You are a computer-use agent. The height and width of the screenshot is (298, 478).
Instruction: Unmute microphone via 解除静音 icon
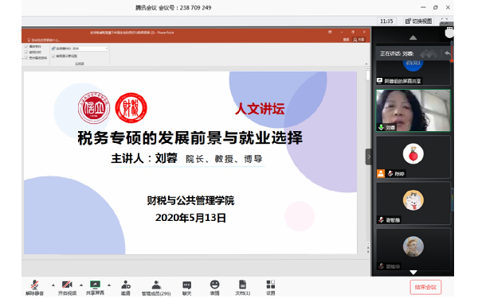pos(34,288)
